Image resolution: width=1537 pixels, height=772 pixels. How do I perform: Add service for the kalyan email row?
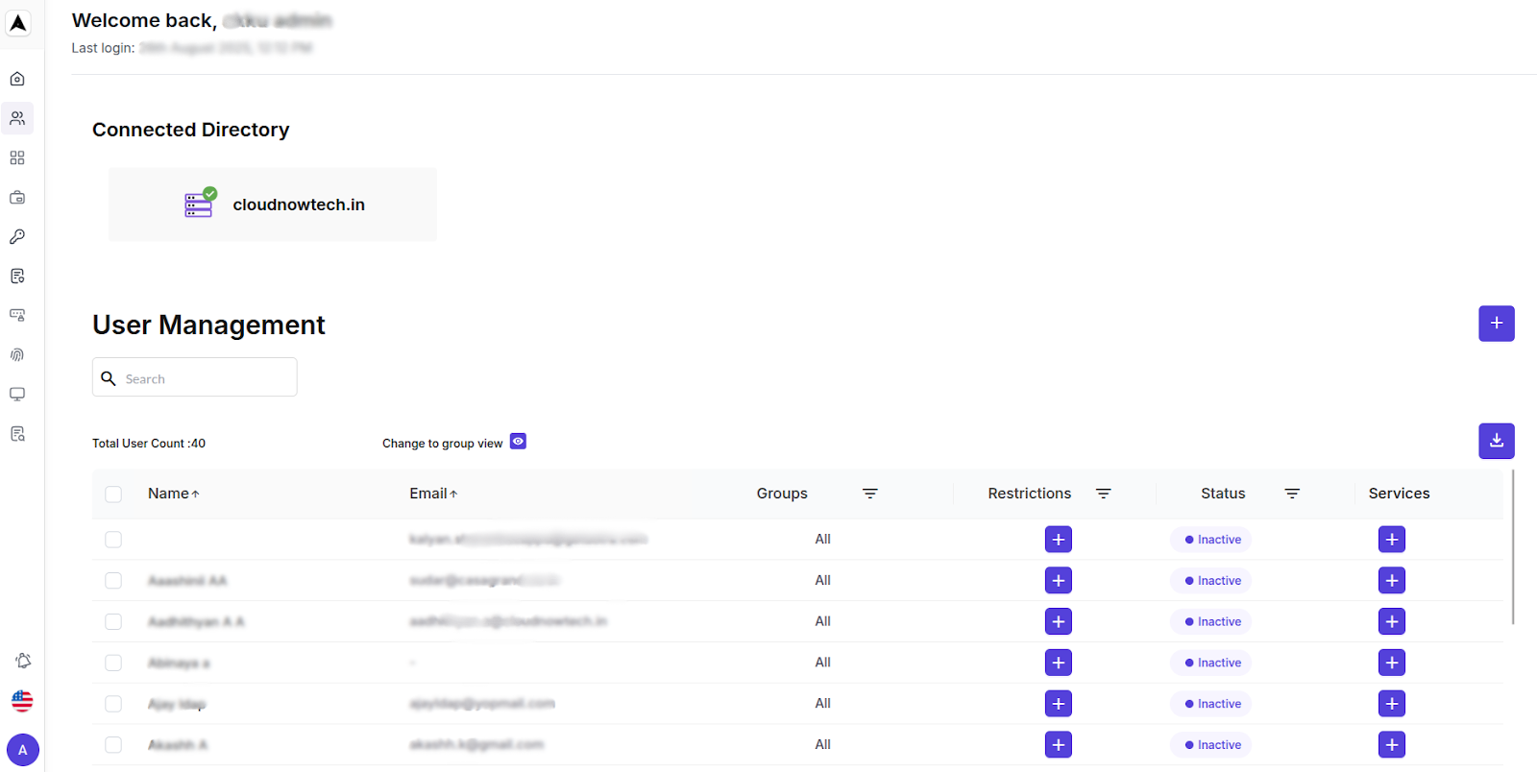(1392, 540)
